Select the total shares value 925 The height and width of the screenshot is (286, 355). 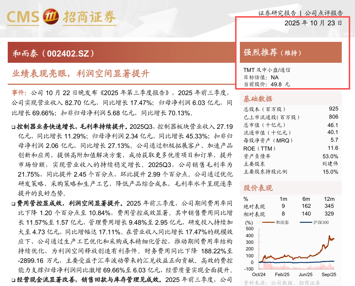click(x=334, y=109)
